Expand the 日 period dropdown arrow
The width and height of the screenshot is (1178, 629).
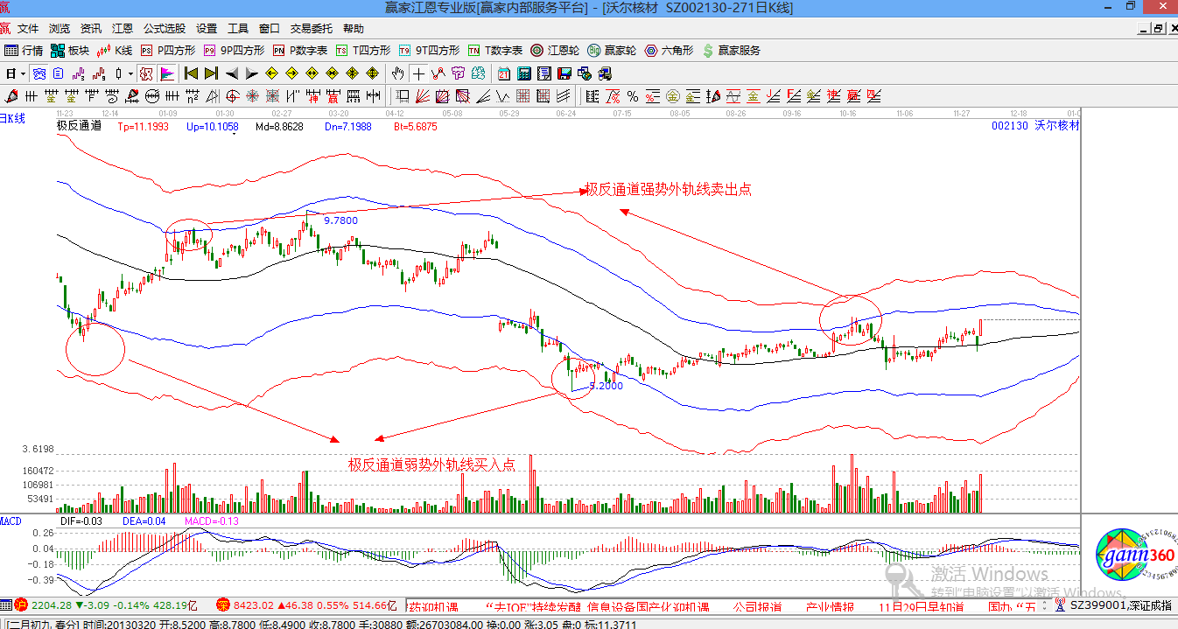coord(21,73)
